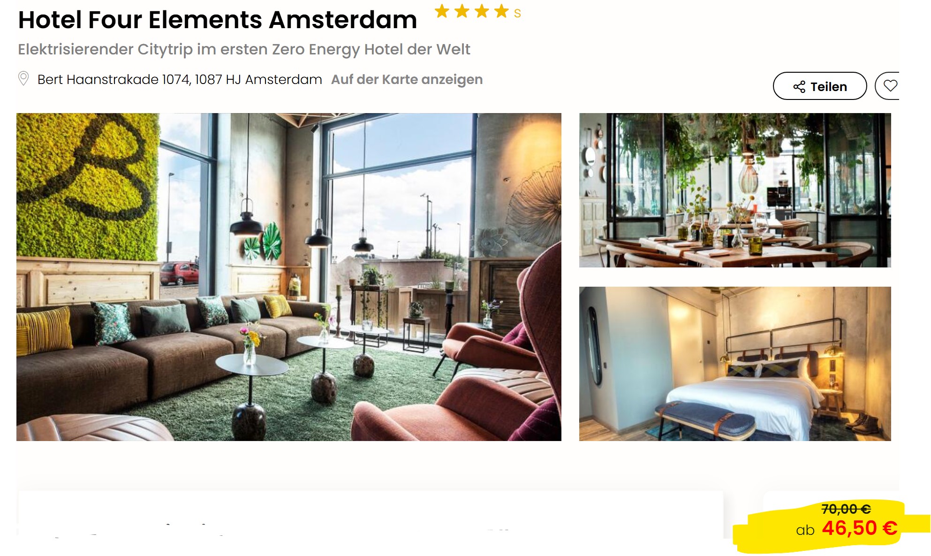Image resolution: width=931 pixels, height=556 pixels.
Task: Open Auf der Karte anzeigen link
Action: [407, 79]
